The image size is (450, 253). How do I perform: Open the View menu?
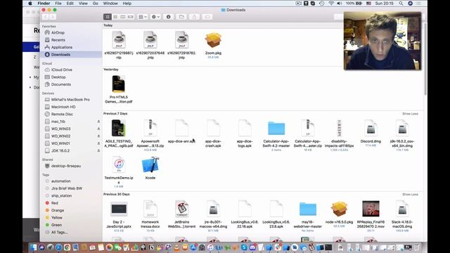click(x=83, y=4)
